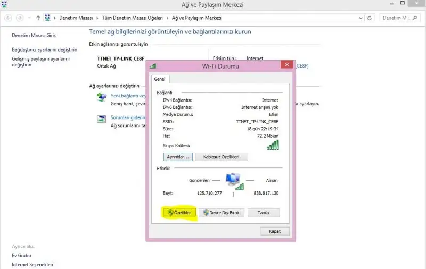Open the Internet Seçenekleri link
Image resolution: width=426 pixels, height=269 pixels.
32,264
